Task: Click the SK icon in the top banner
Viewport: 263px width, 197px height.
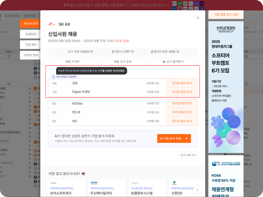Action: coord(185,4)
